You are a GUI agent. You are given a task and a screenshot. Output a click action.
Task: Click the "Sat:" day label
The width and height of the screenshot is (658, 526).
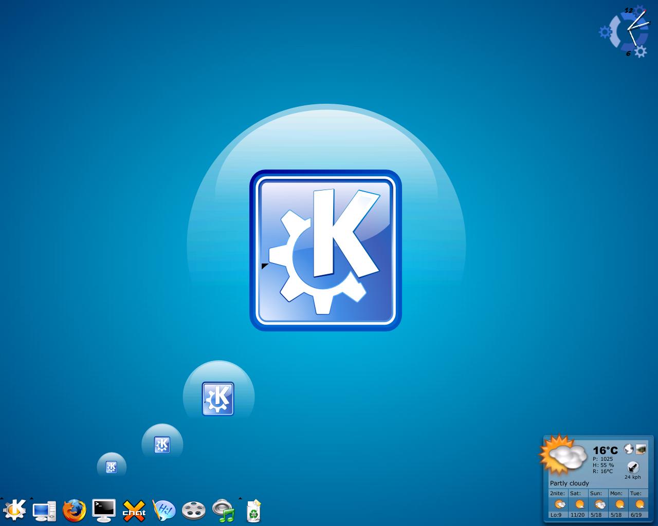[x=575, y=493]
